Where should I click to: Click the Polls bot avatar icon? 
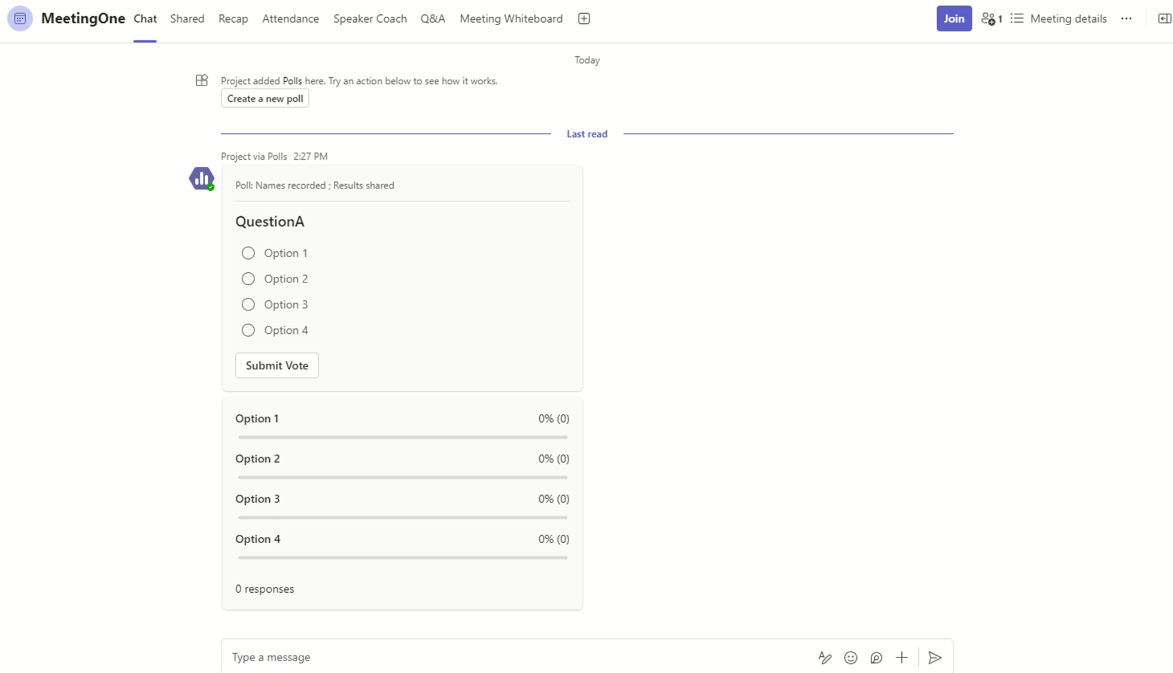pyautogui.click(x=202, y=178)
